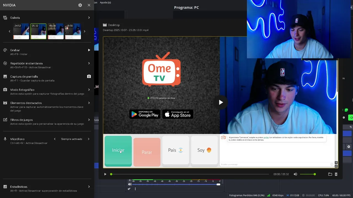Start recording with Grabar play arrow
The height and width of the screenshot is (198, 353).
pyautogui.click(x=89, y=50)
